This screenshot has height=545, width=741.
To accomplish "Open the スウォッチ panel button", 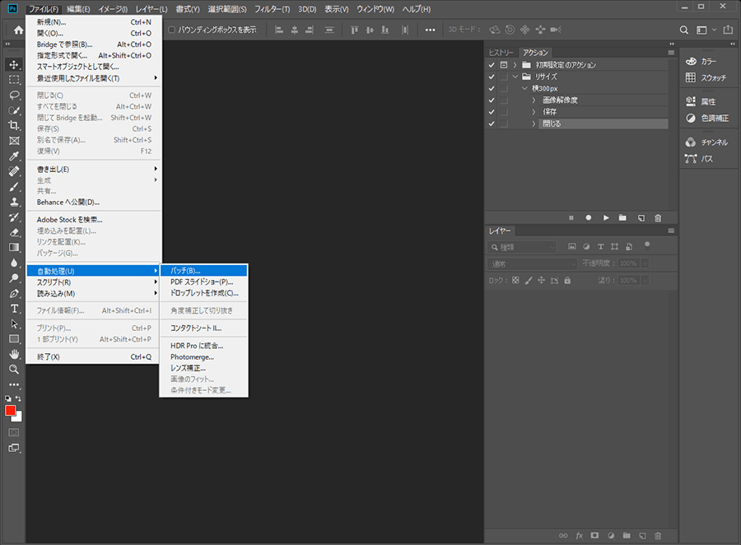I will coord(707,77).
